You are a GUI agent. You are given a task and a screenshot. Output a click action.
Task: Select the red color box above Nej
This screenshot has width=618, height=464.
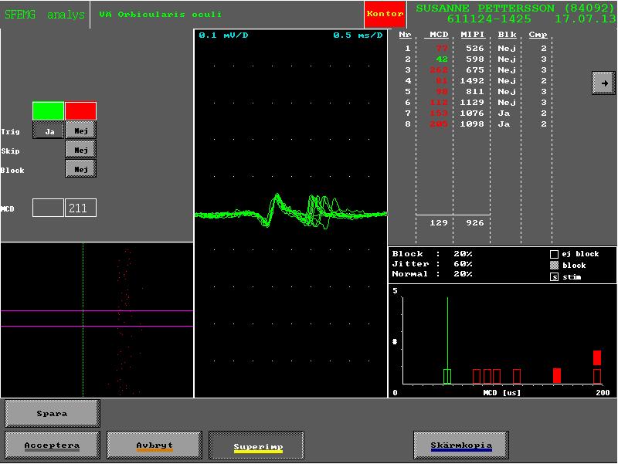80,110
